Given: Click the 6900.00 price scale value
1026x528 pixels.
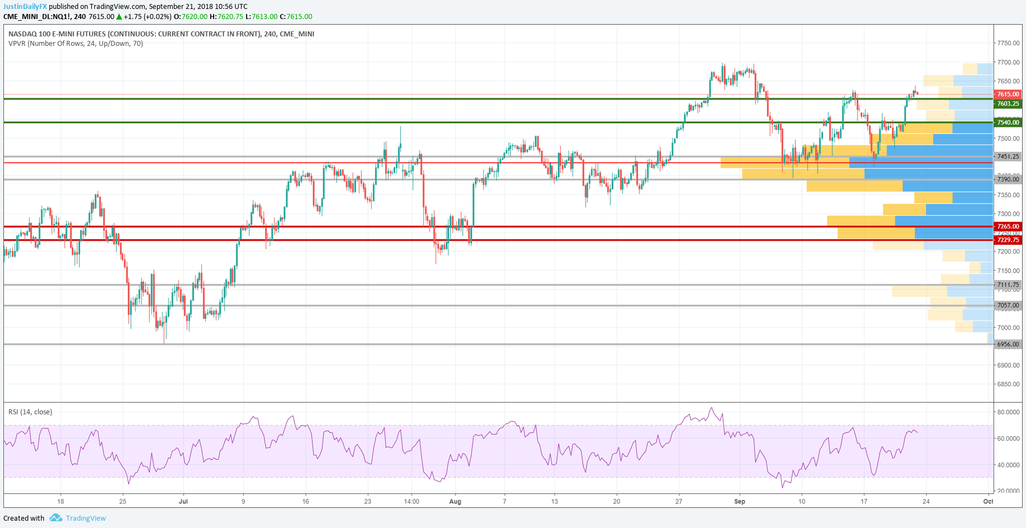Looking at the screenshot, I should 1008,365.
